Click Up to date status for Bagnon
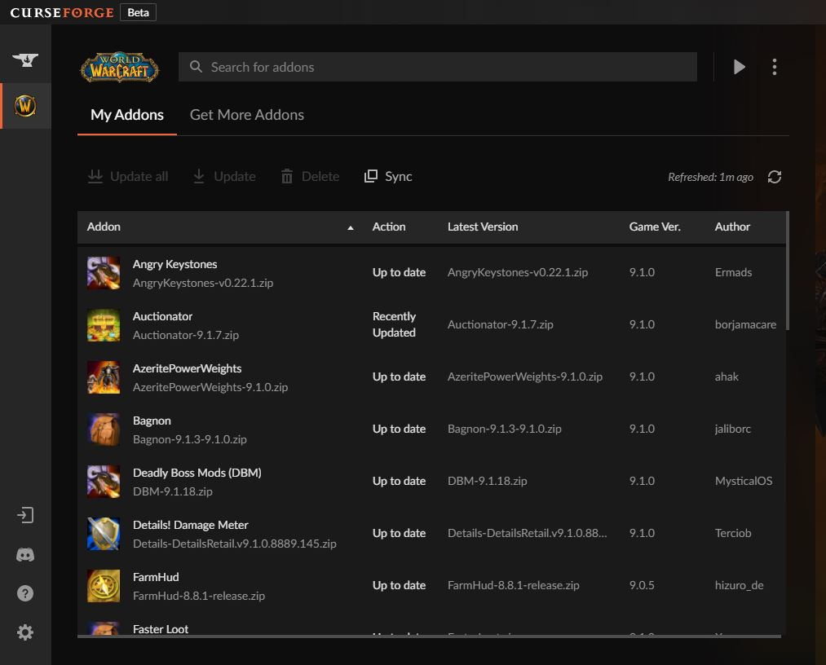Viewport: 826px width, 665px height. pos(399,429)
